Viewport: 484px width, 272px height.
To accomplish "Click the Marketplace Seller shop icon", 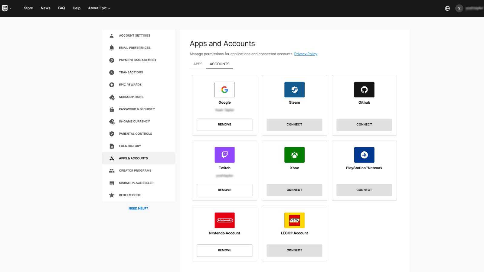I will [x=112, y=183].
